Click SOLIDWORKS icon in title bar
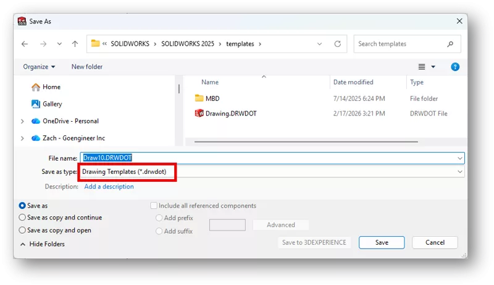 [x=22, y=21]
